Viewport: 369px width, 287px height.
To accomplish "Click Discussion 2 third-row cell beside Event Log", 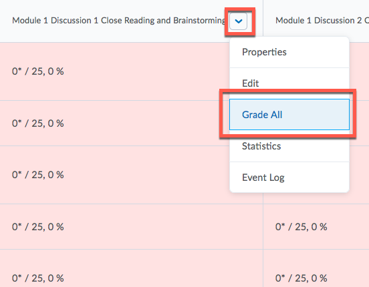I will [x=359, y=175].
